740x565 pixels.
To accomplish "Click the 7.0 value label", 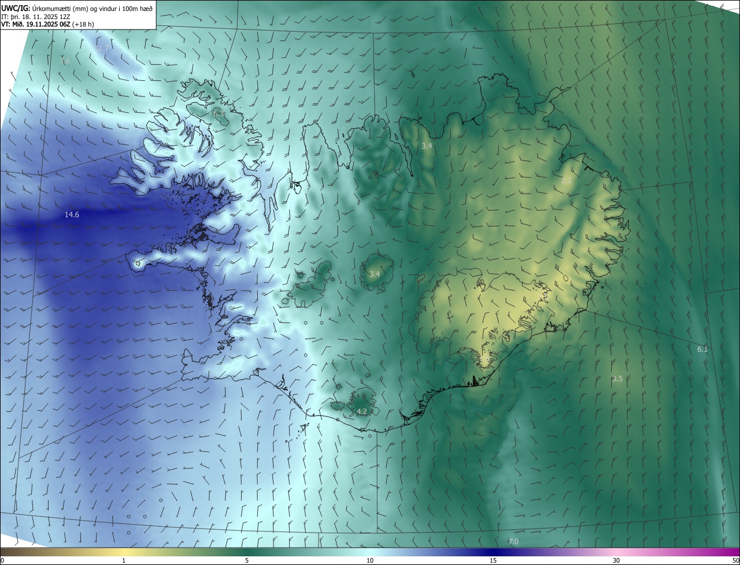I will [x=513, y=541].
